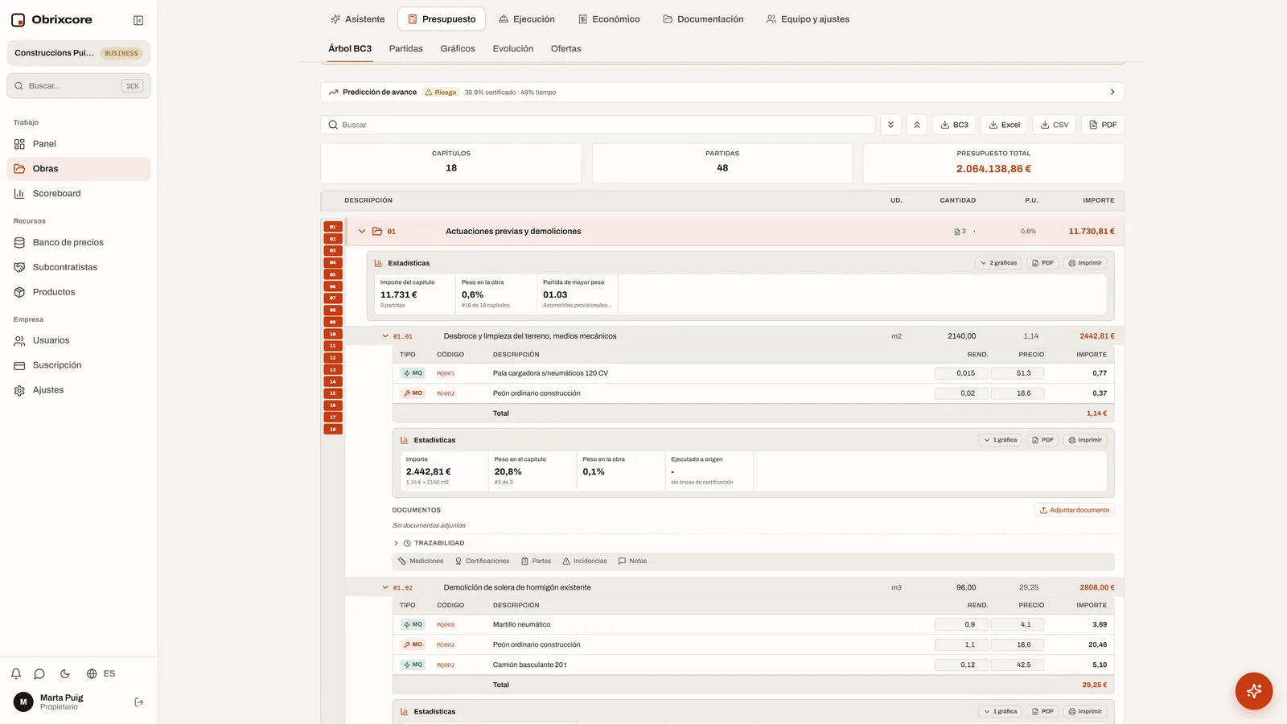Image resolution: width=1287 pixels, height=724 pixels.
Task: Click the budget tree search field
Action: 598,125
